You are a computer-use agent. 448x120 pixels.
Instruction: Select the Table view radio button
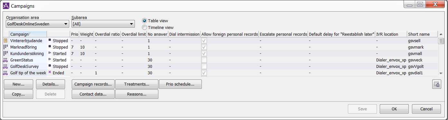click(x=145, y=21)
